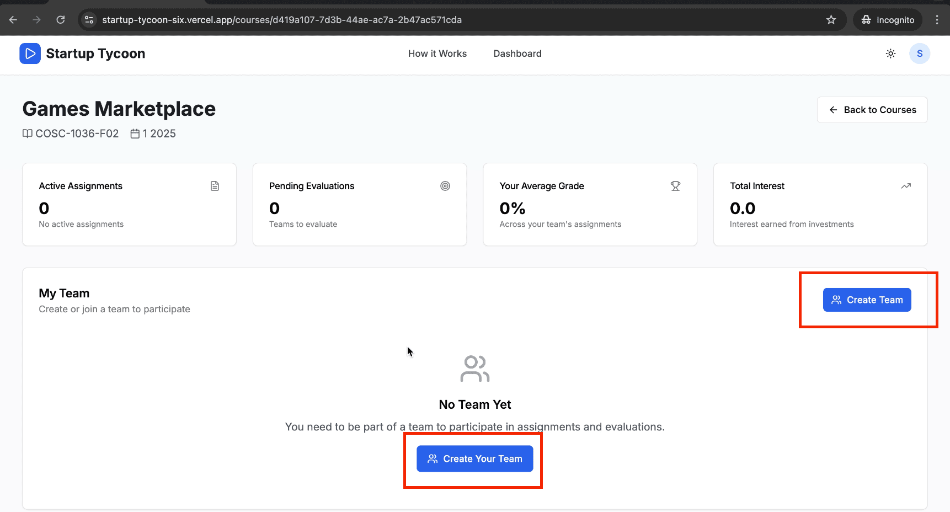This screenshot has width=950, height=512.
Task: Click the Active Assignments card title
Action: point(81,186)
